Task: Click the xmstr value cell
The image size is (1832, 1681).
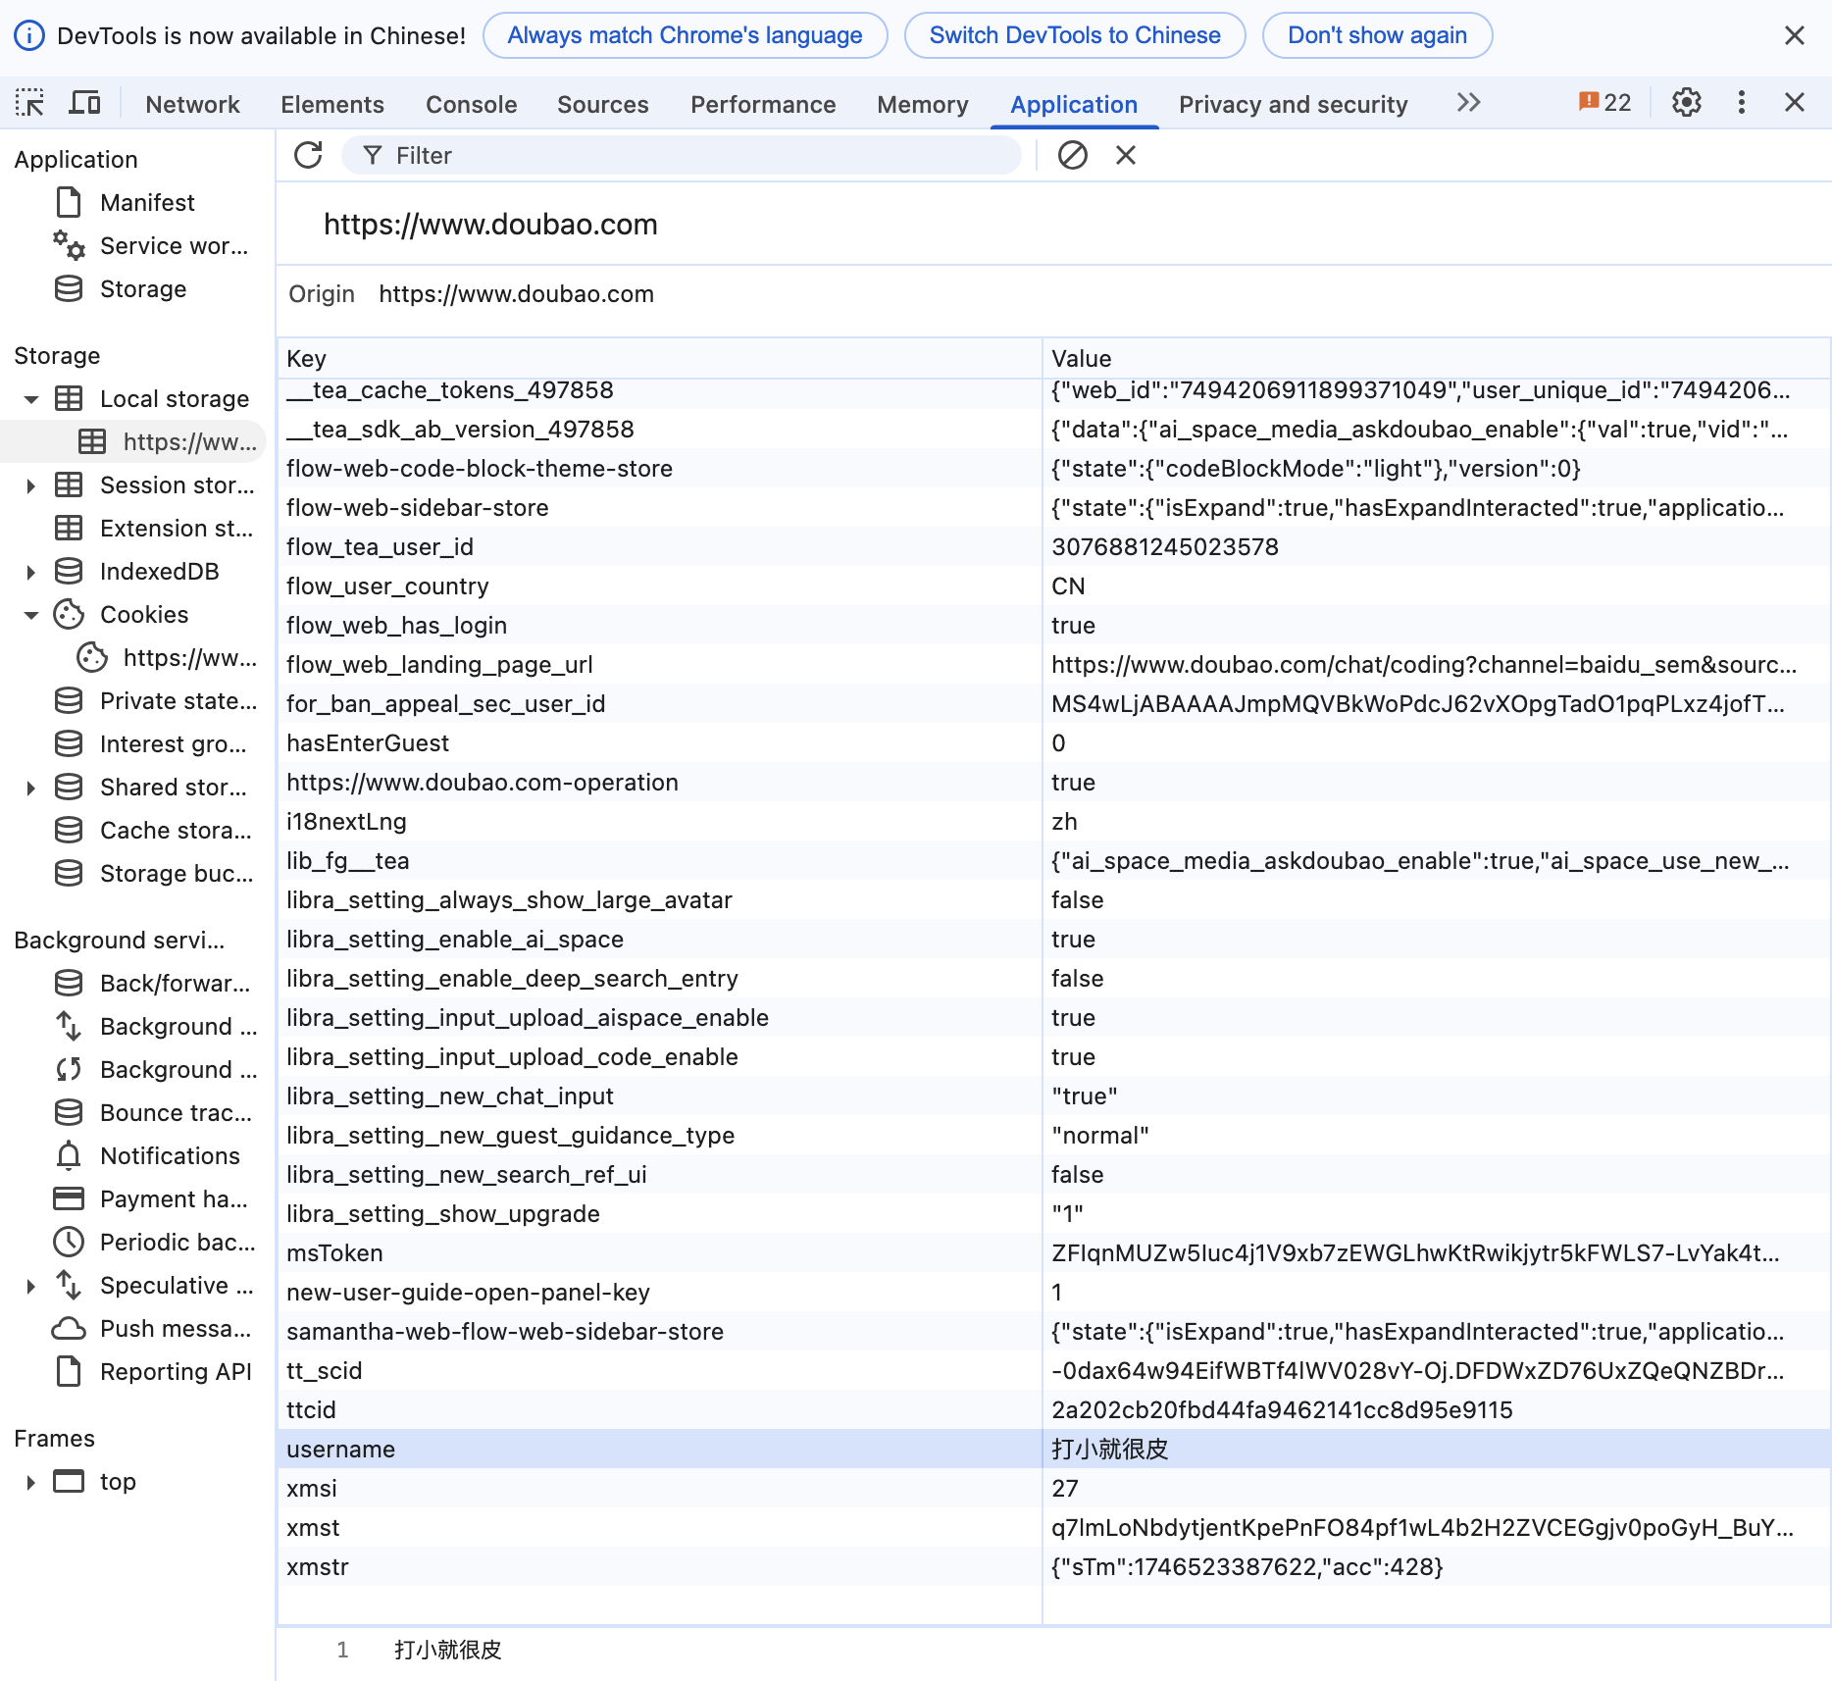Action: (1436, 1566)
